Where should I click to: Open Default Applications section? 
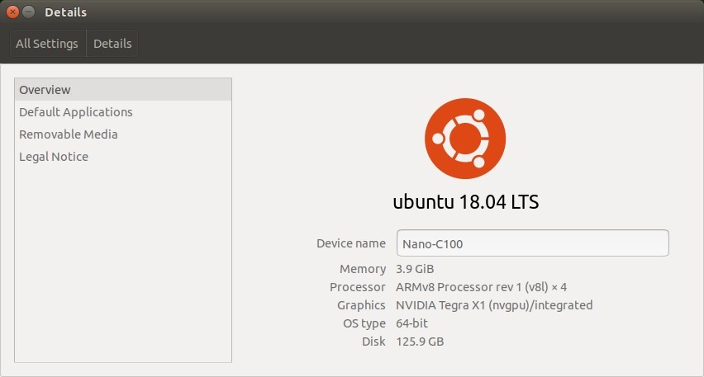click(x=123, y=112)
